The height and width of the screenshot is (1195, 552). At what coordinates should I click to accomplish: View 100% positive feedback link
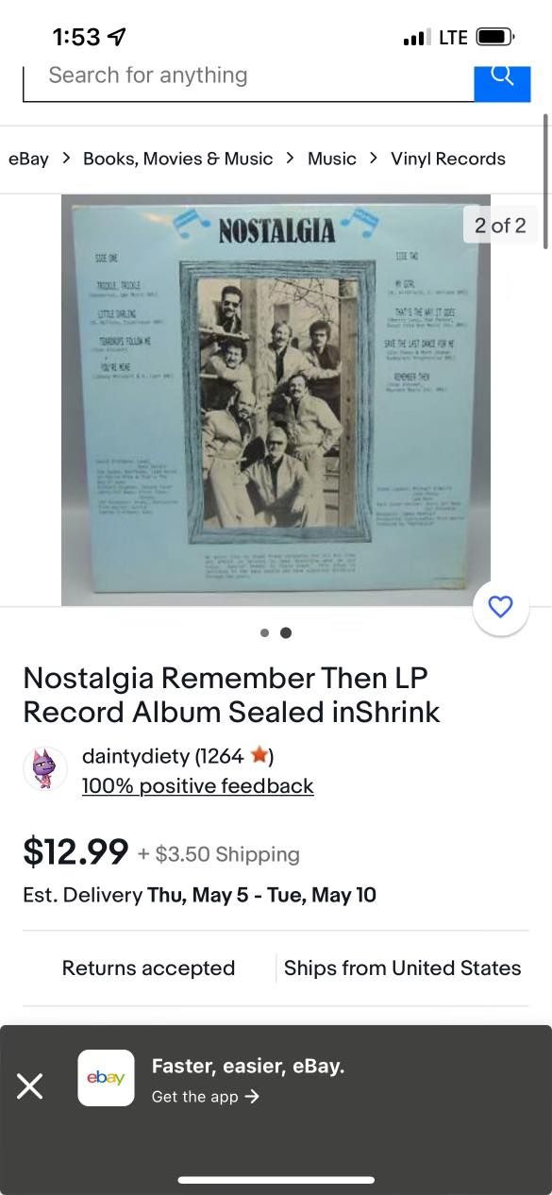point(198,785)
